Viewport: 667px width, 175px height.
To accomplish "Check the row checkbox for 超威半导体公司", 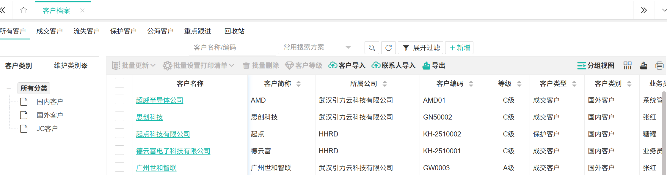I will point(120,100).
